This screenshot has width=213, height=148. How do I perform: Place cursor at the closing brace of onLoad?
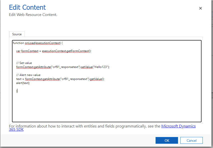click(16, 91)
